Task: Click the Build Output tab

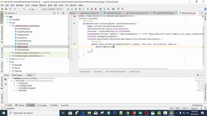Action: [17, 75]
